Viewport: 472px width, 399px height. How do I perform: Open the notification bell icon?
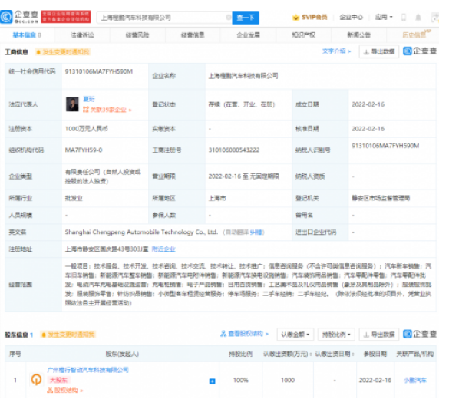[x=418, y=18]
